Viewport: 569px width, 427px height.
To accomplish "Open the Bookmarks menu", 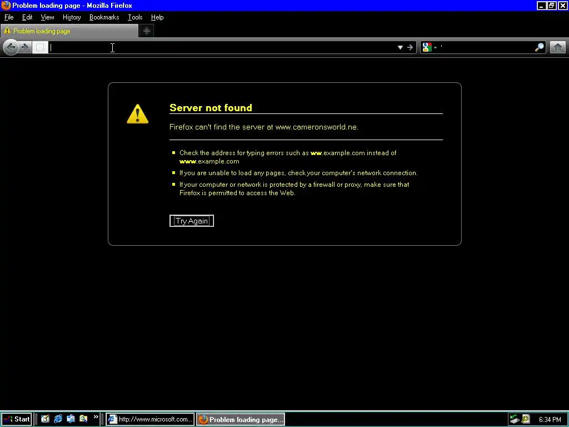I will click(104, 17).
